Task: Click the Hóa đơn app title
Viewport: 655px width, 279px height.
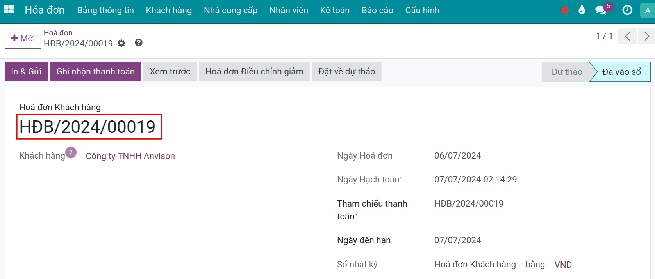Action: coord(45,10)
